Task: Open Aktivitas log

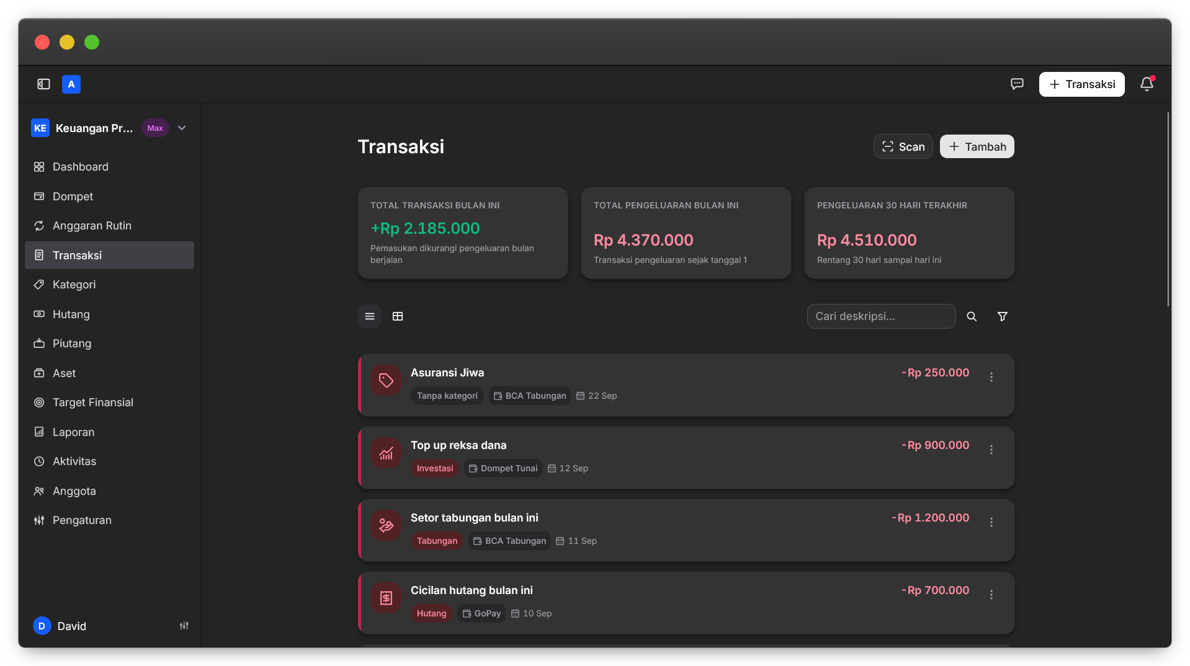Action: click(109, 461)
